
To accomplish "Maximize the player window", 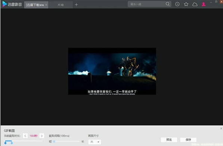I will [216, 2].
